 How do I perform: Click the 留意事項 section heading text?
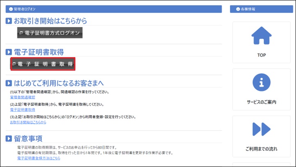(28, 138)
